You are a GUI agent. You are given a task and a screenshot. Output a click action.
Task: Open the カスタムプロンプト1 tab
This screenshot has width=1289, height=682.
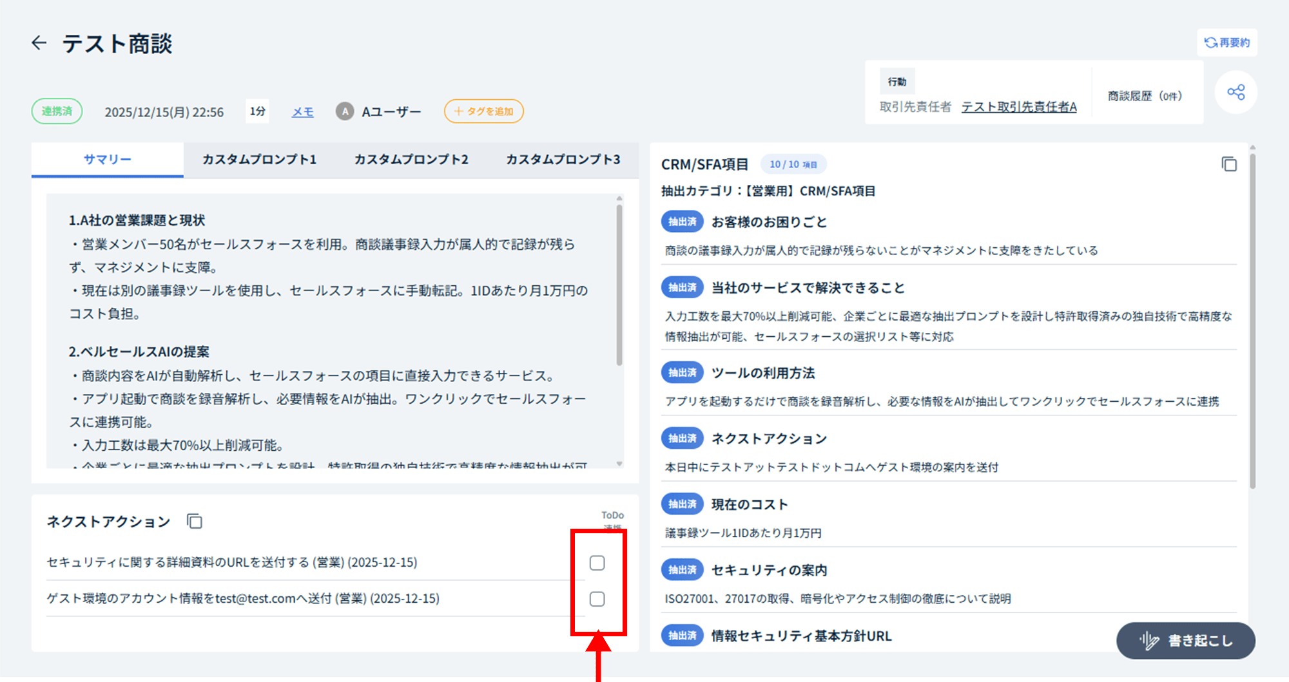point(259,159)
